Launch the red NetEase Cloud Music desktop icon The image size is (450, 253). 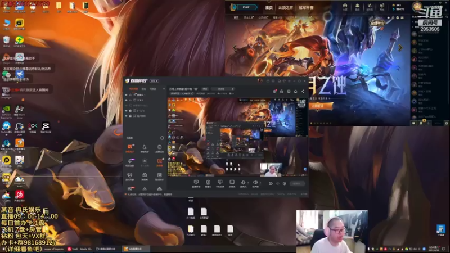click(x=20, y=196)
